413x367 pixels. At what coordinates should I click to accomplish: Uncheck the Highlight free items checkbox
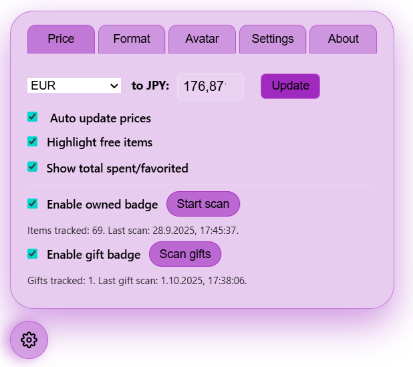pyautogui.click(x=32, y=142)
